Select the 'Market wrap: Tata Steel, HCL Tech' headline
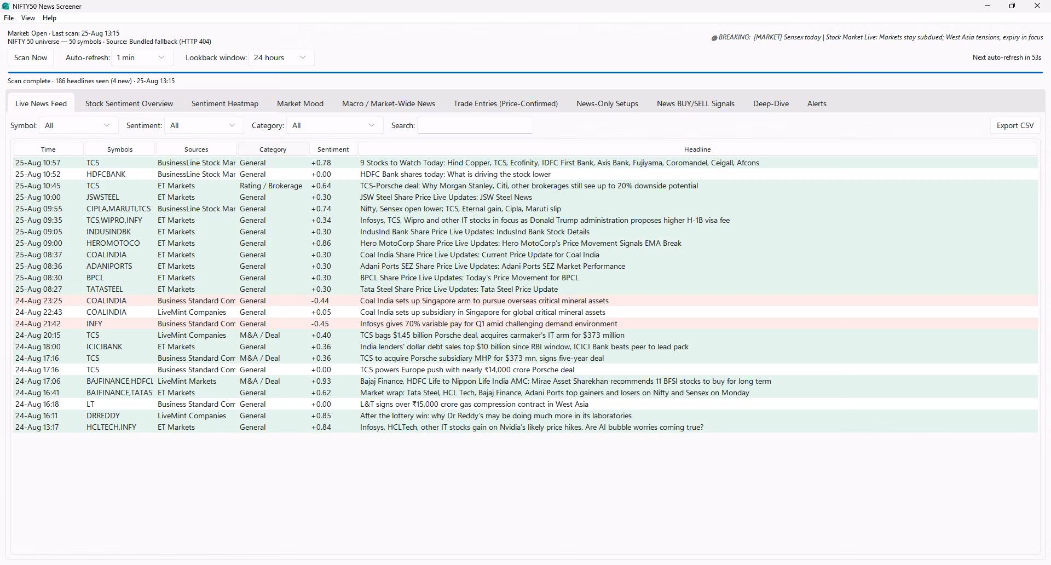Image resolution: width=1051 pixels, height=565 pixels. point(555,393)
